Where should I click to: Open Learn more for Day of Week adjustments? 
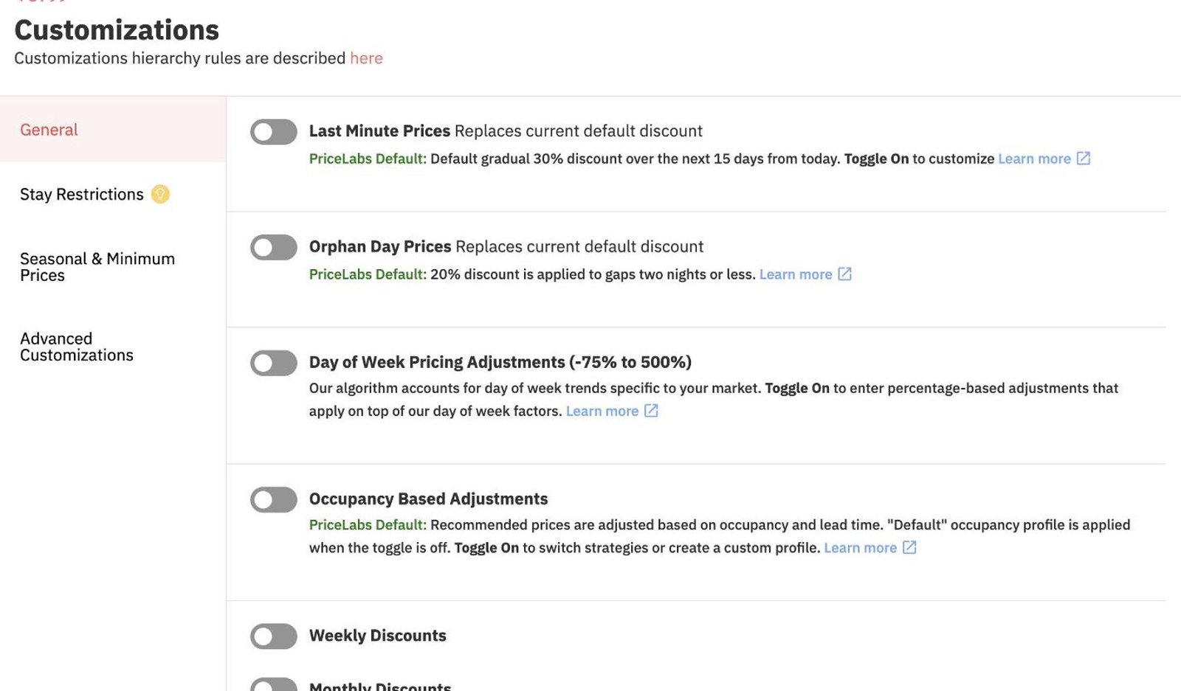pyautogui.click(x=602, y=412)
